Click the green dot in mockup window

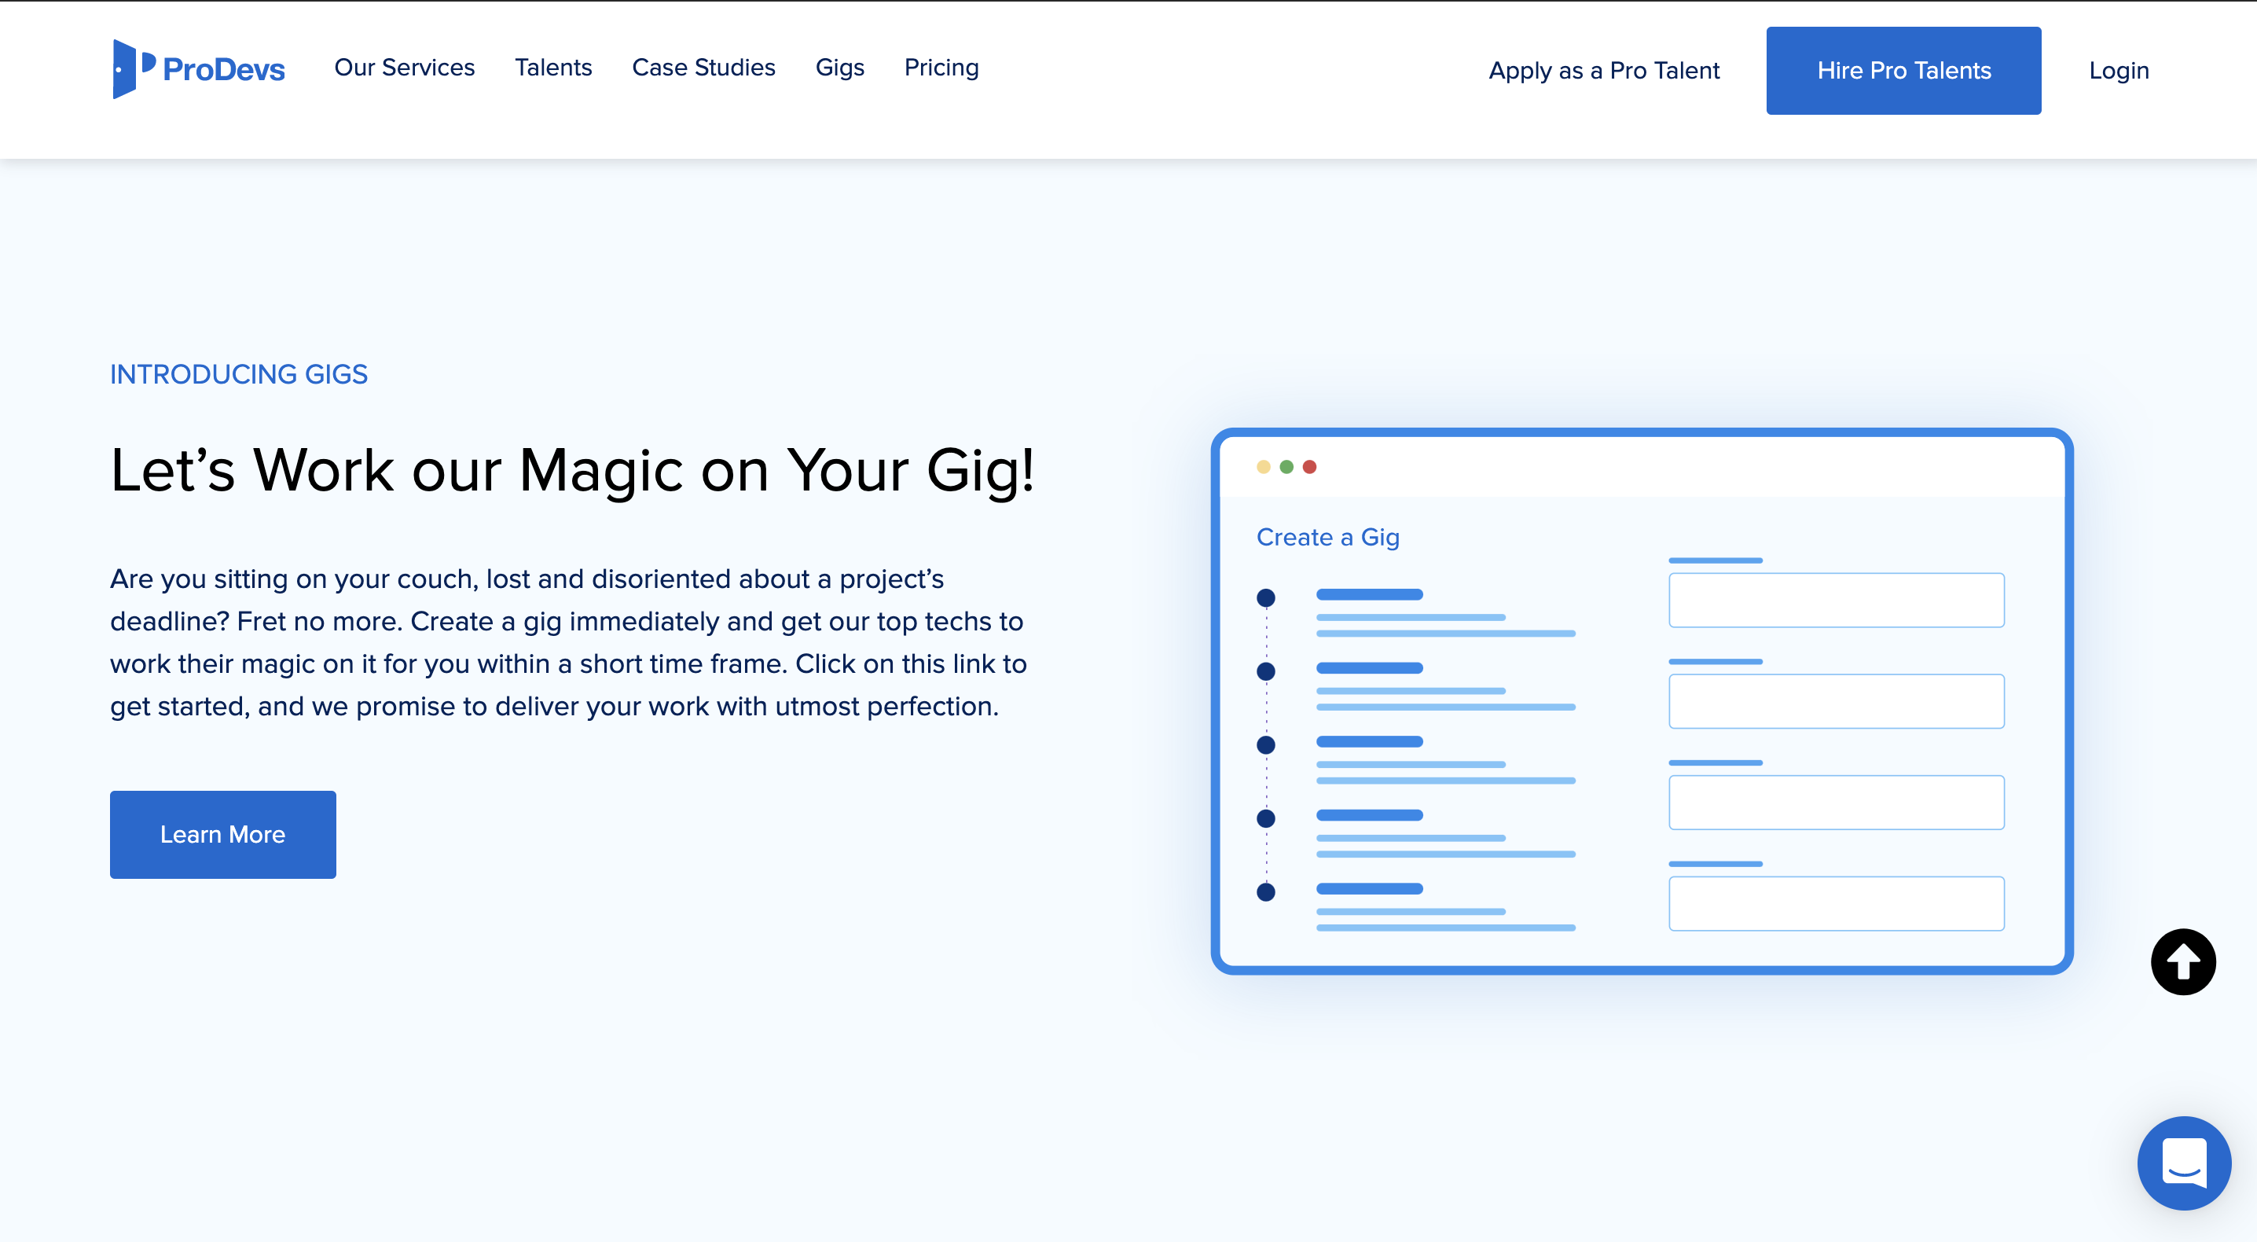[1286, 467]
